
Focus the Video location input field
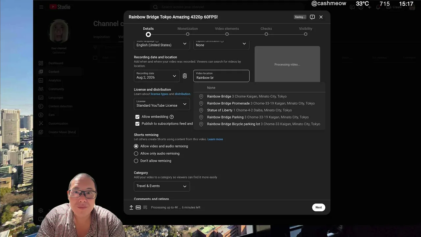click(221, 76)
